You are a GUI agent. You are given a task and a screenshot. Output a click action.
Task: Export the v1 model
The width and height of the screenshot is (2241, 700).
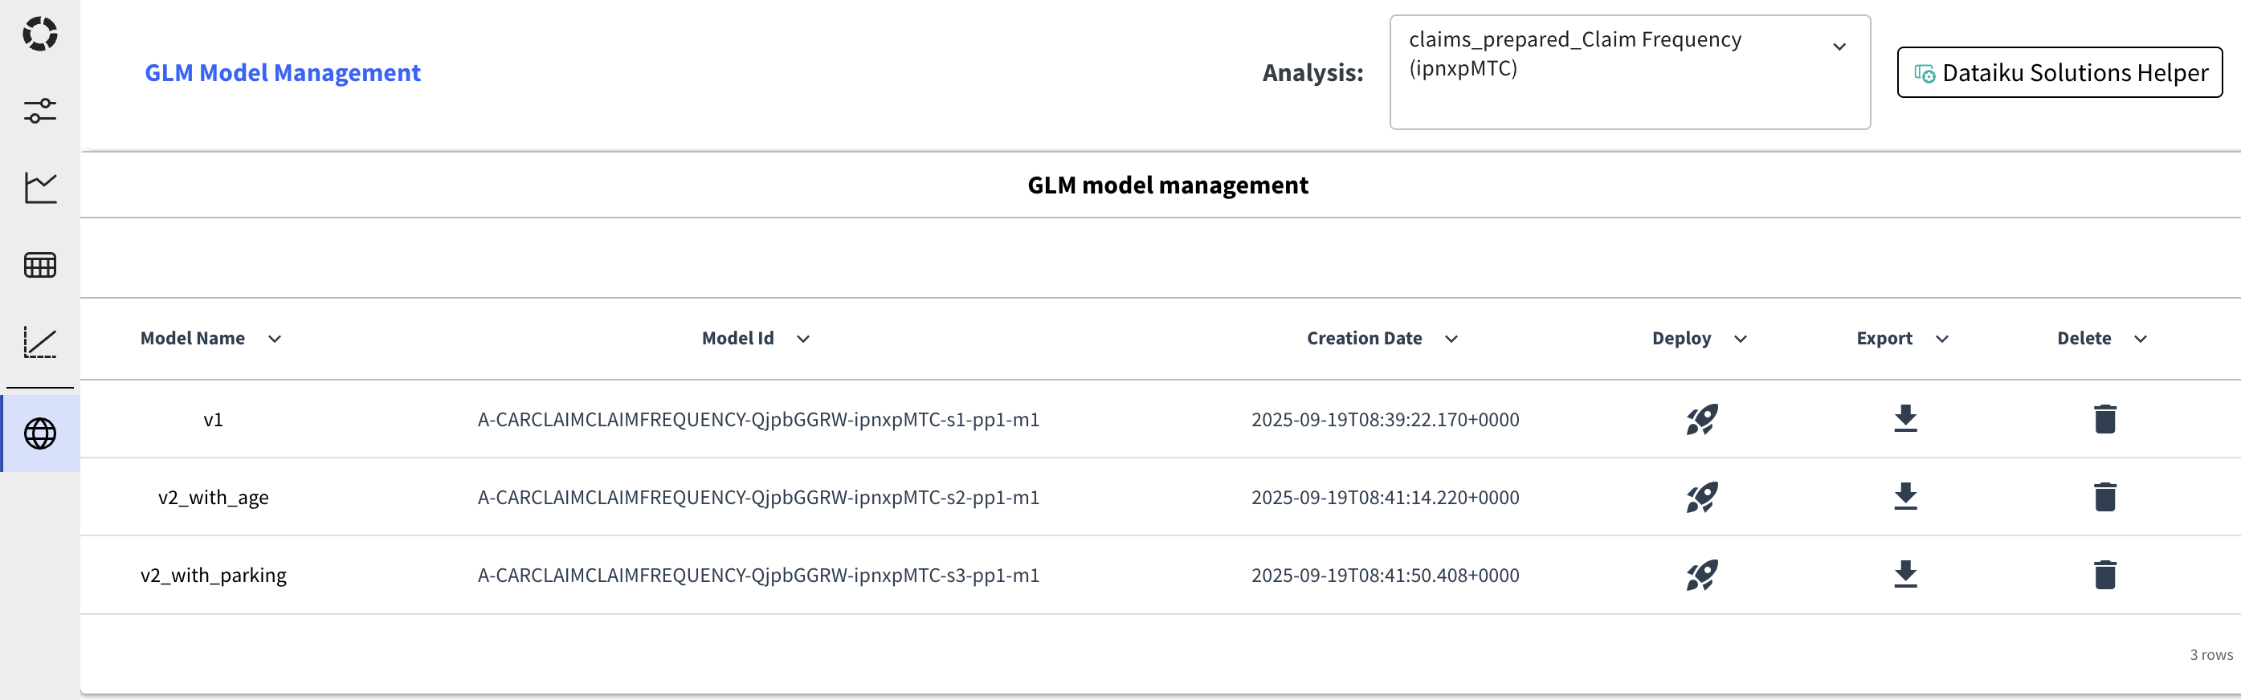pyautogui.click(x=1905, y=419)
